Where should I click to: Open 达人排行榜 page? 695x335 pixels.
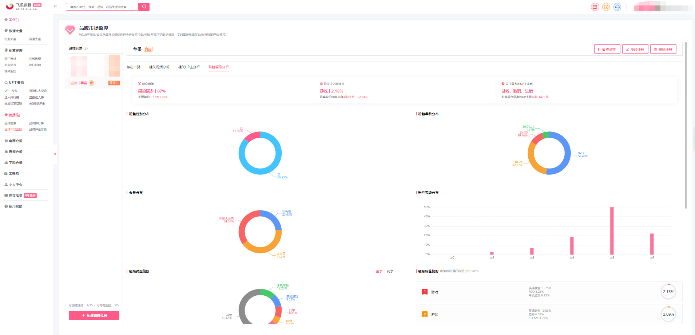pos(12,97)
